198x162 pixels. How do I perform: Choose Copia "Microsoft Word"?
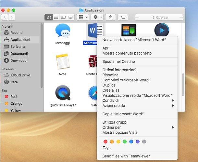137,114
